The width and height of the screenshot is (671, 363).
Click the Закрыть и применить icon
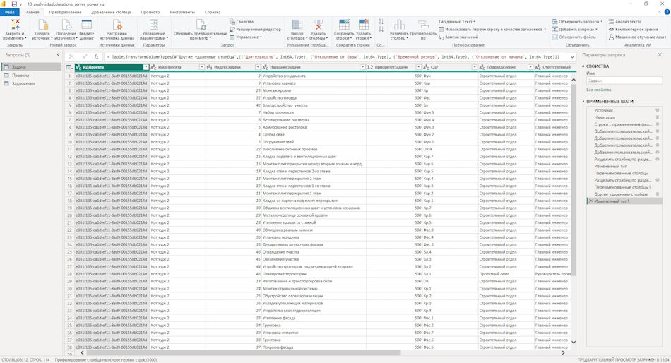click(x=15, y=25)
